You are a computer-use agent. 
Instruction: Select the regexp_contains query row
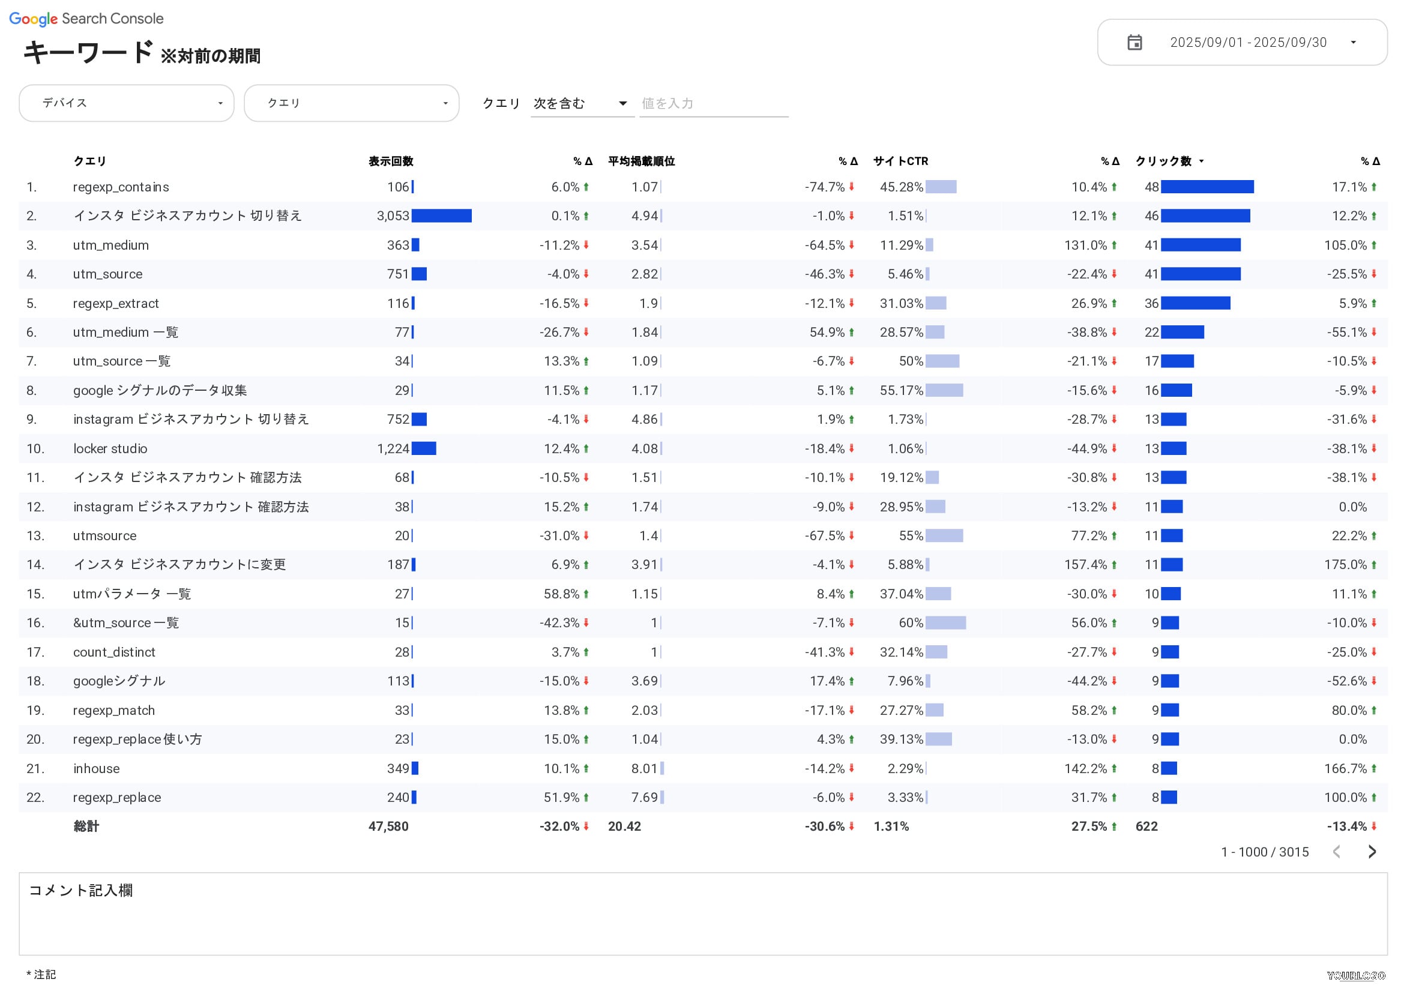(x=121, y=187)
